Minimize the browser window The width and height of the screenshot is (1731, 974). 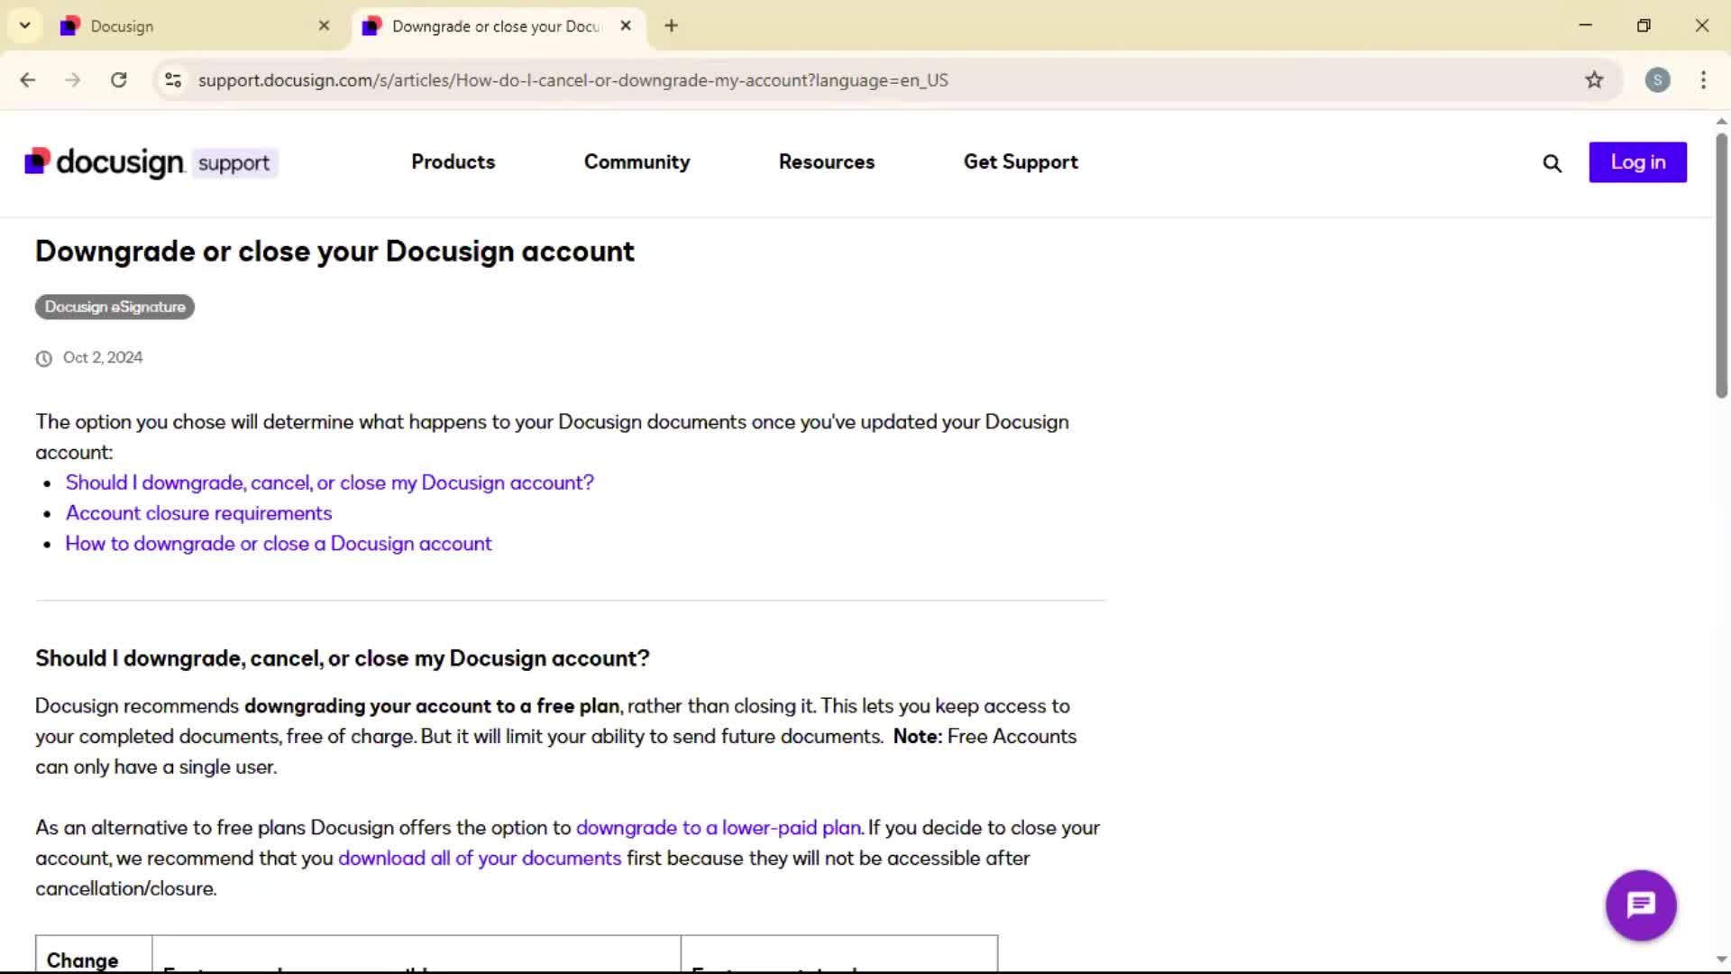pyautogui.click(x=1585, y=25)
